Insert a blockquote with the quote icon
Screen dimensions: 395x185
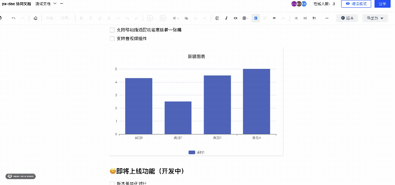coord(274,18)
